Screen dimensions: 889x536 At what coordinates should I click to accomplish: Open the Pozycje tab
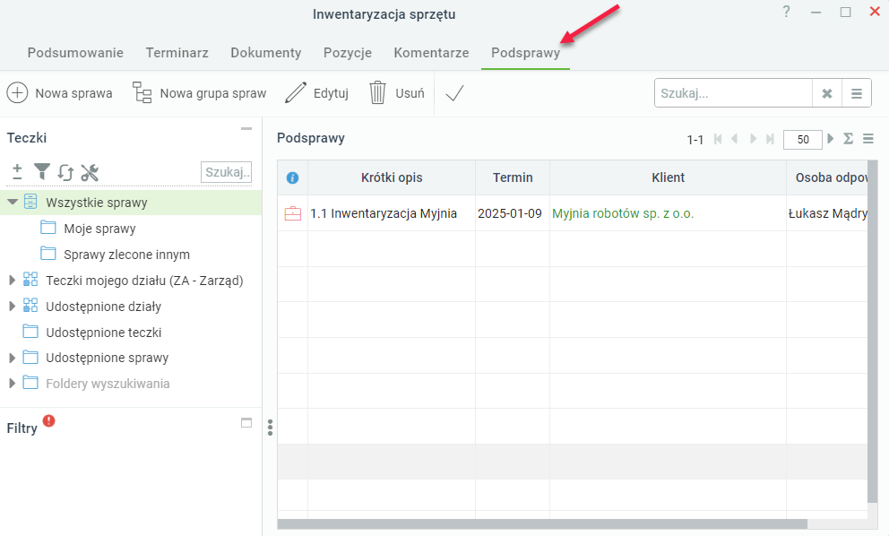point(348,53)
